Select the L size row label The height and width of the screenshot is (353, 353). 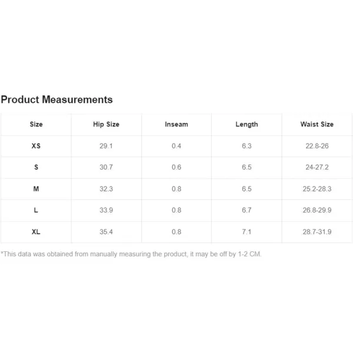36,210
